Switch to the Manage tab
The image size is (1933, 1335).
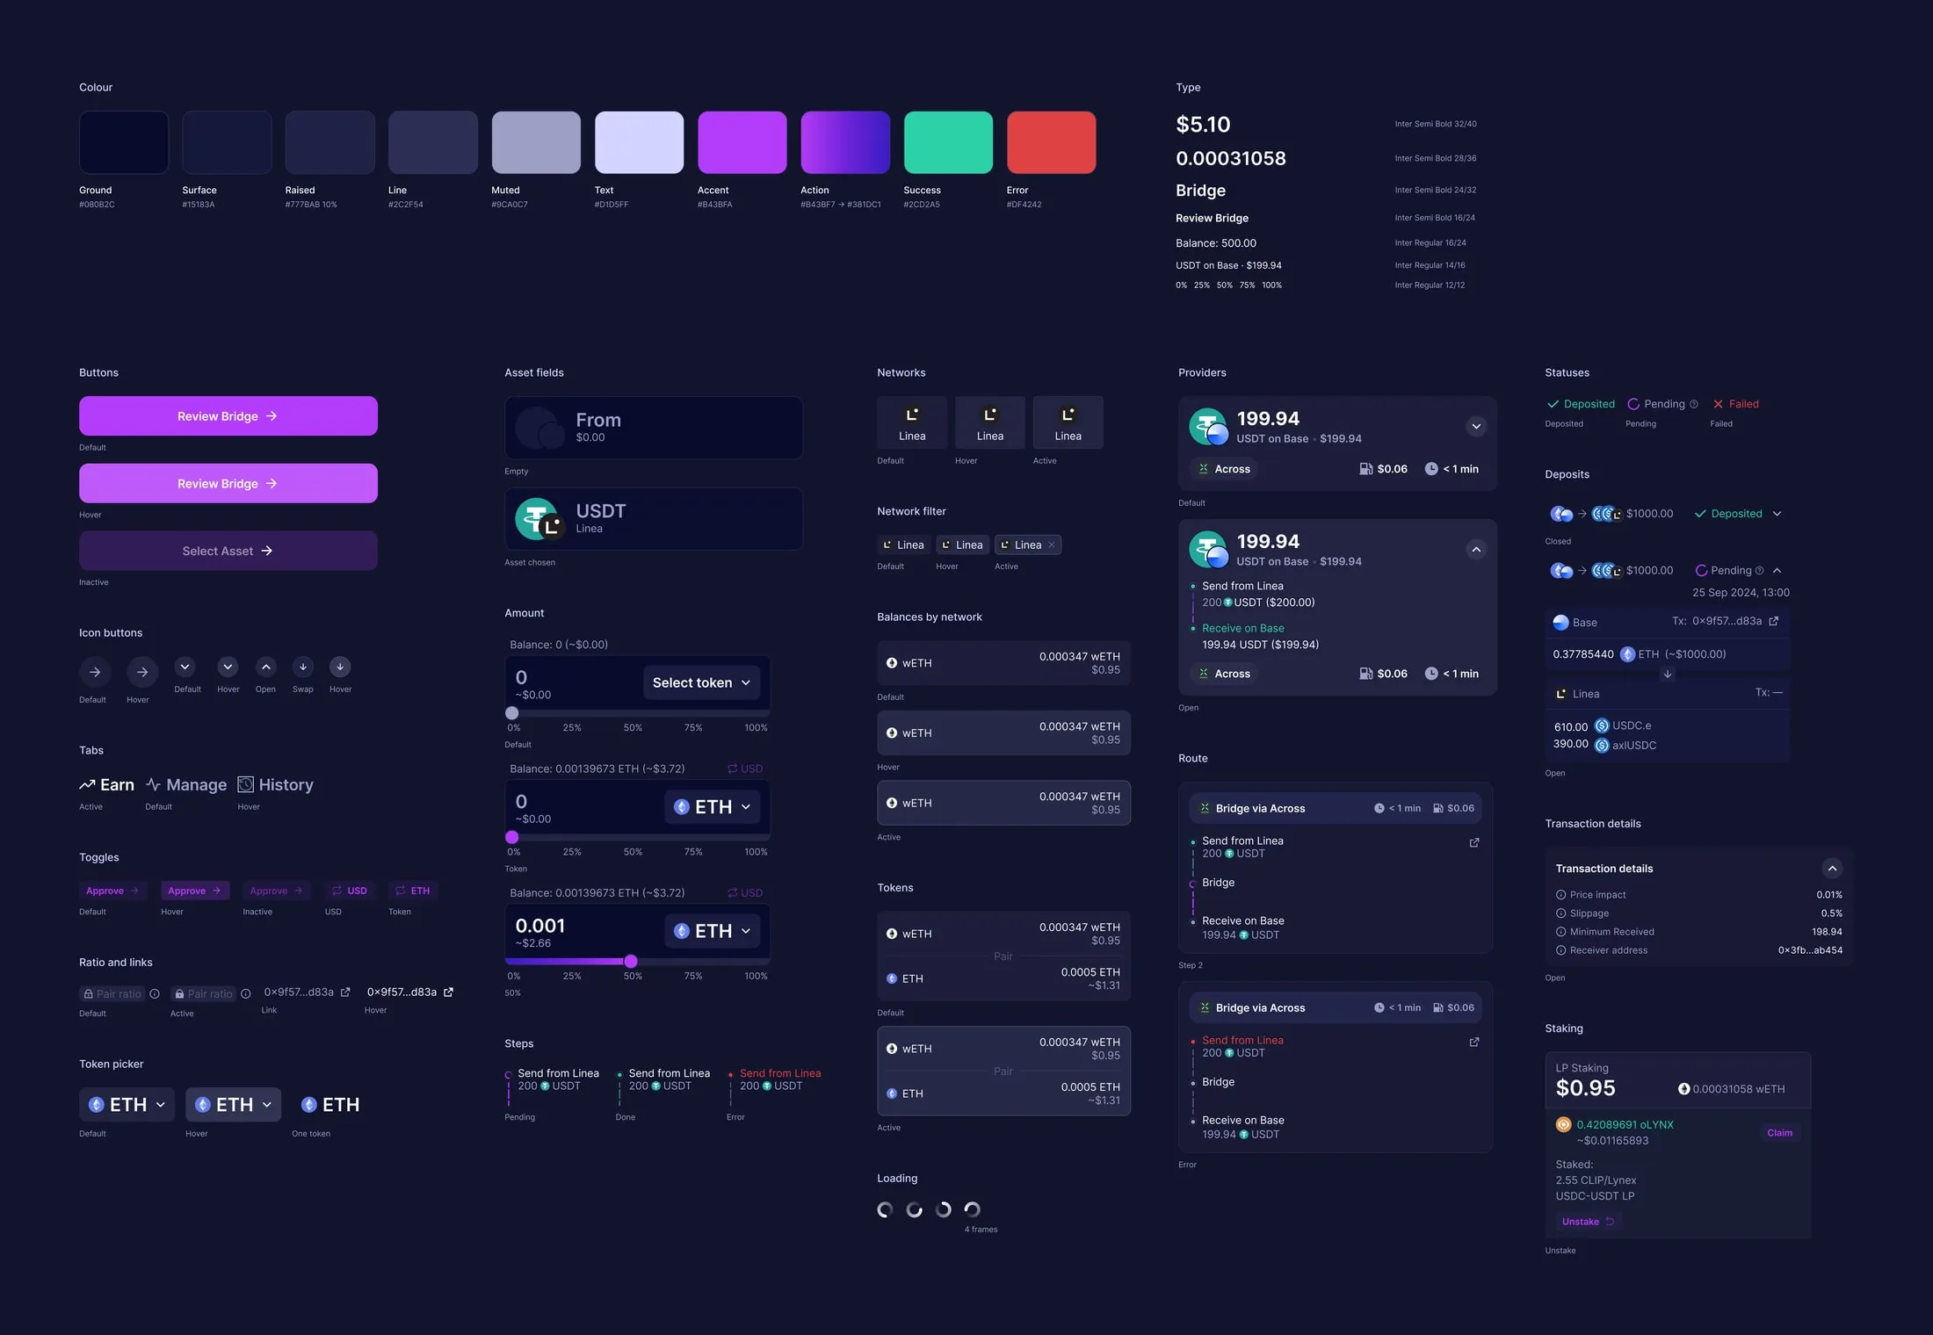185,784
